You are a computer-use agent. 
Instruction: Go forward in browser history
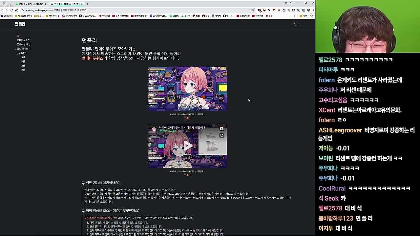pyautogui.click(x=7, y=10)
